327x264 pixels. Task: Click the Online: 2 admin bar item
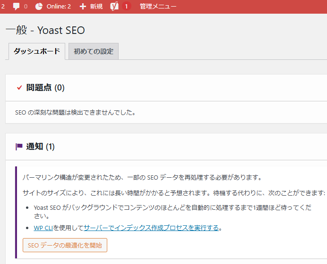(x=53, y=7)
